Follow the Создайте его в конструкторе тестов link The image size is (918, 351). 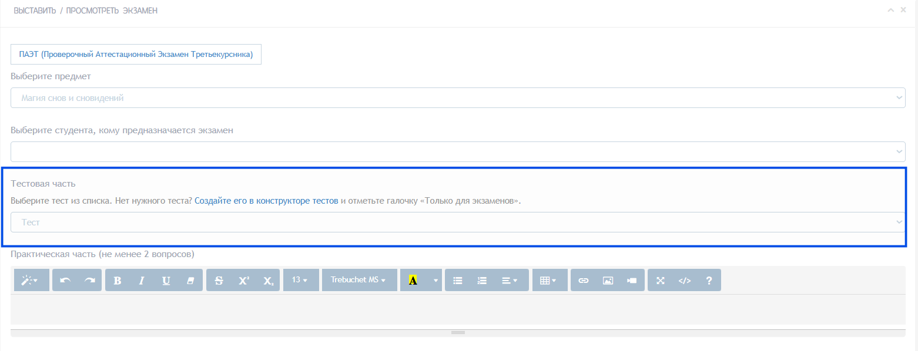pyautogui.click(x=266, y=201)
